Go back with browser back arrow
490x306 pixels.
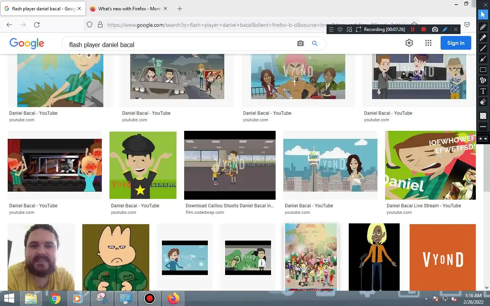[x=9, y=24]
